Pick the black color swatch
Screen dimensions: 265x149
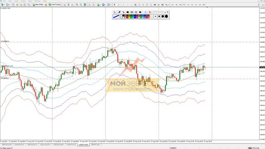tap(123, 15)
